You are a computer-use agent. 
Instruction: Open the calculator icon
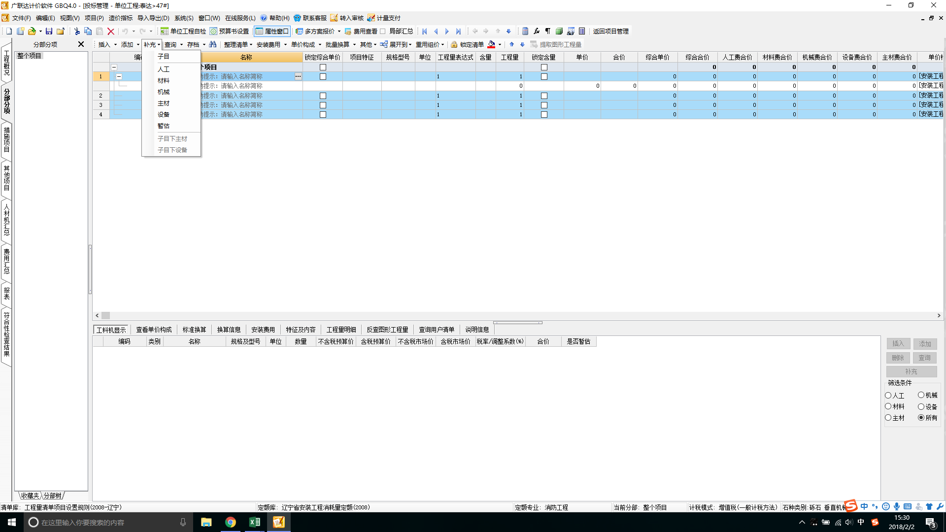(525, 31)
